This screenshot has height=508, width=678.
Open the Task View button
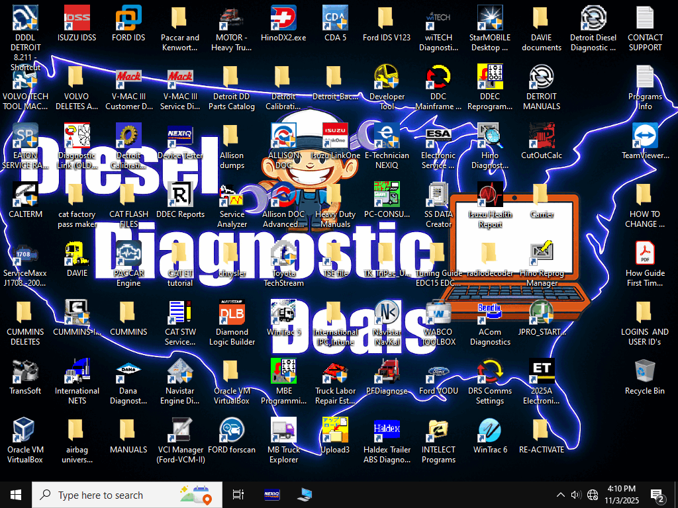[x=238, y=495]
